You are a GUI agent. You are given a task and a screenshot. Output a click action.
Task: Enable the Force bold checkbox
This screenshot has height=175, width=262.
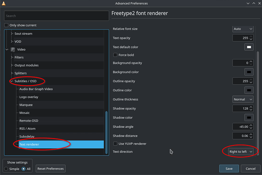(115, 55)
